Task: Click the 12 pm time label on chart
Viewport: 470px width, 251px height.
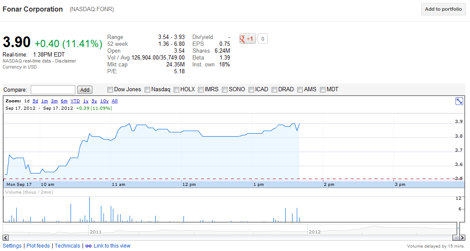Action: [x=189, y=184]
